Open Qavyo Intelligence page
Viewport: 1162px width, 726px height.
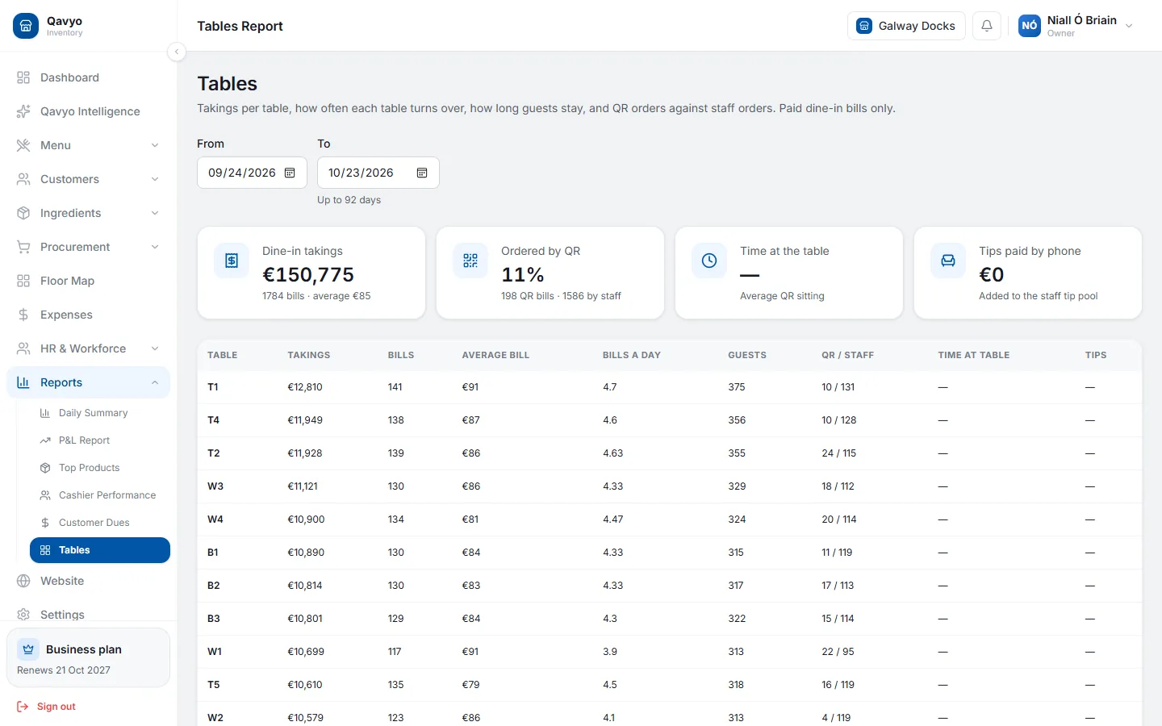(x=89, y=111)
